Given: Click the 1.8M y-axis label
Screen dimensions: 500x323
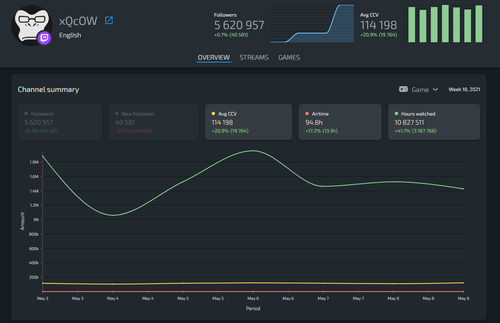Looking at the screenshot, I should (34, 162).
